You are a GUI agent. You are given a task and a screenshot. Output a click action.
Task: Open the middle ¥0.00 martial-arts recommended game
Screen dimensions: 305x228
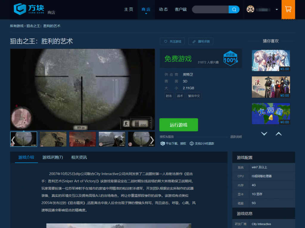click(x=271, y=87)
